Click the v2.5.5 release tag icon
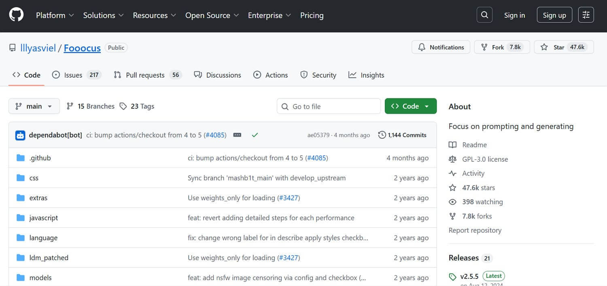Screen dimensions: 607x286 pyautogui.click(x=452, y=277)
